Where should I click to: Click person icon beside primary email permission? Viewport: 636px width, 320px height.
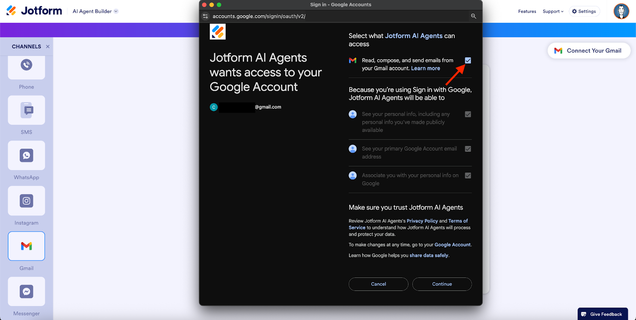click(353, 149)
